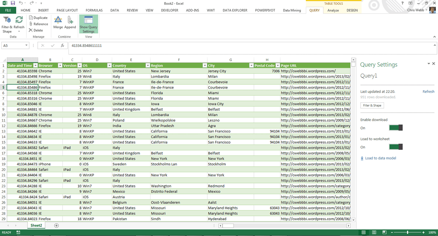Screen dimensions: 438x236
Task: Collapse the ribbon with the chevron
Action: [435, 37]
